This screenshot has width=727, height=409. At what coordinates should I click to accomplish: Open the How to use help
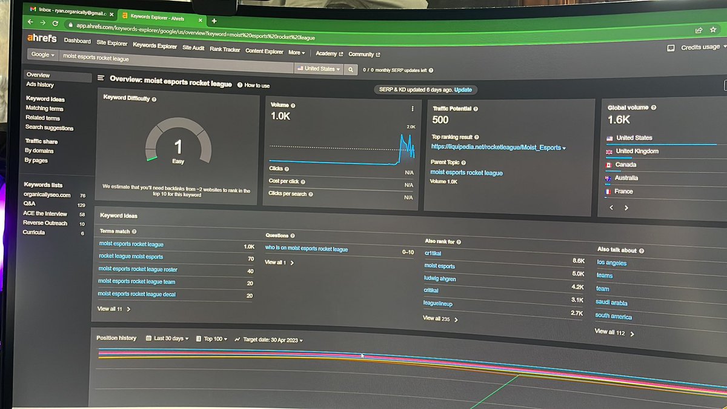click(253, 85)
